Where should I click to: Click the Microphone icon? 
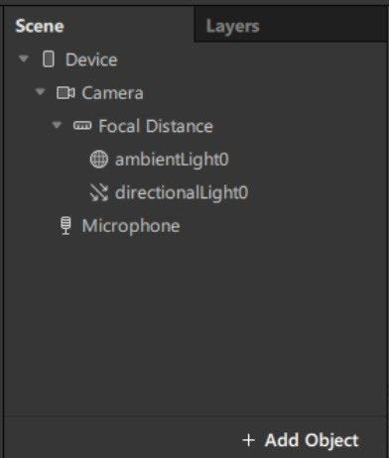pyautogui.click(x=66, y=226)
